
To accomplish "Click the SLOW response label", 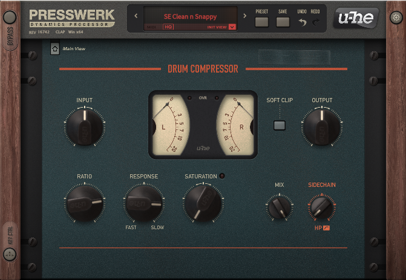I will tap(157, 227).
